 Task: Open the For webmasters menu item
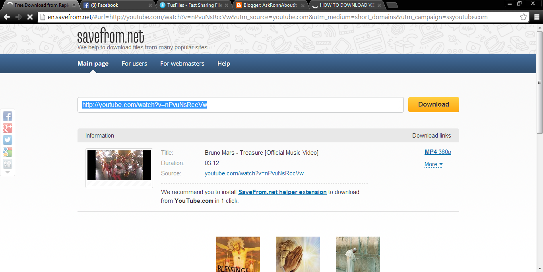(x=182, y=64)
